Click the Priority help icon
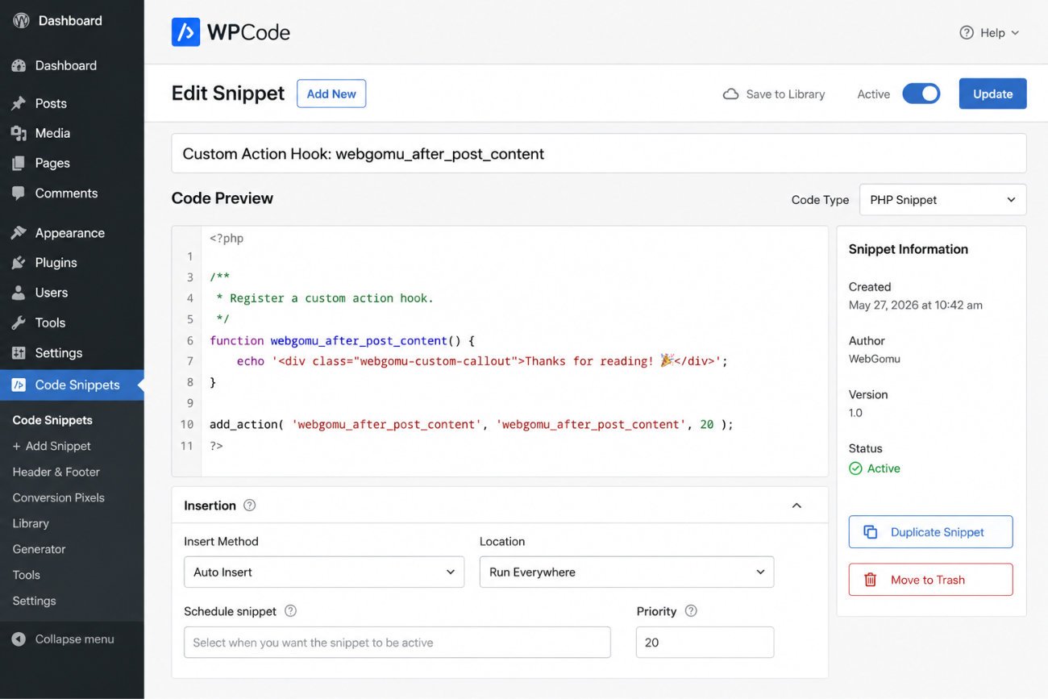 coord(691,611)
